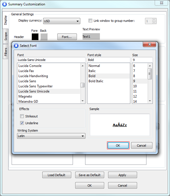Close the Select Font dialog
170x196 pixels.
[150, 44]
